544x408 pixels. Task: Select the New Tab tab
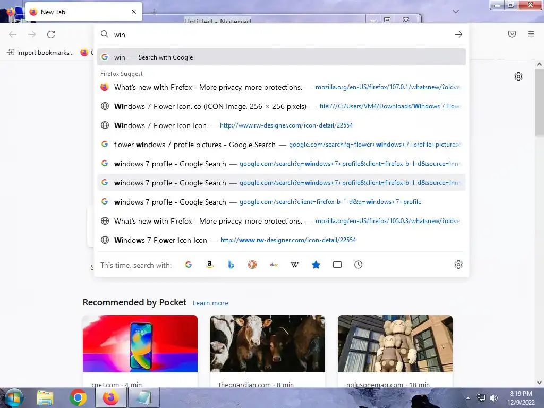(83, 12)
